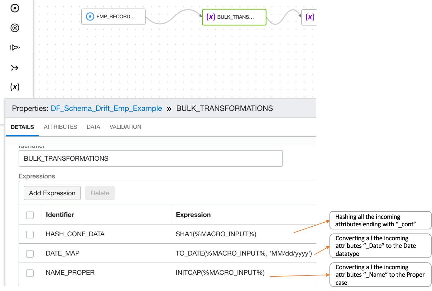Select the filter operator icon in palette
The height and width of the screenshot is (291, 432).
(x=15, y=48)
